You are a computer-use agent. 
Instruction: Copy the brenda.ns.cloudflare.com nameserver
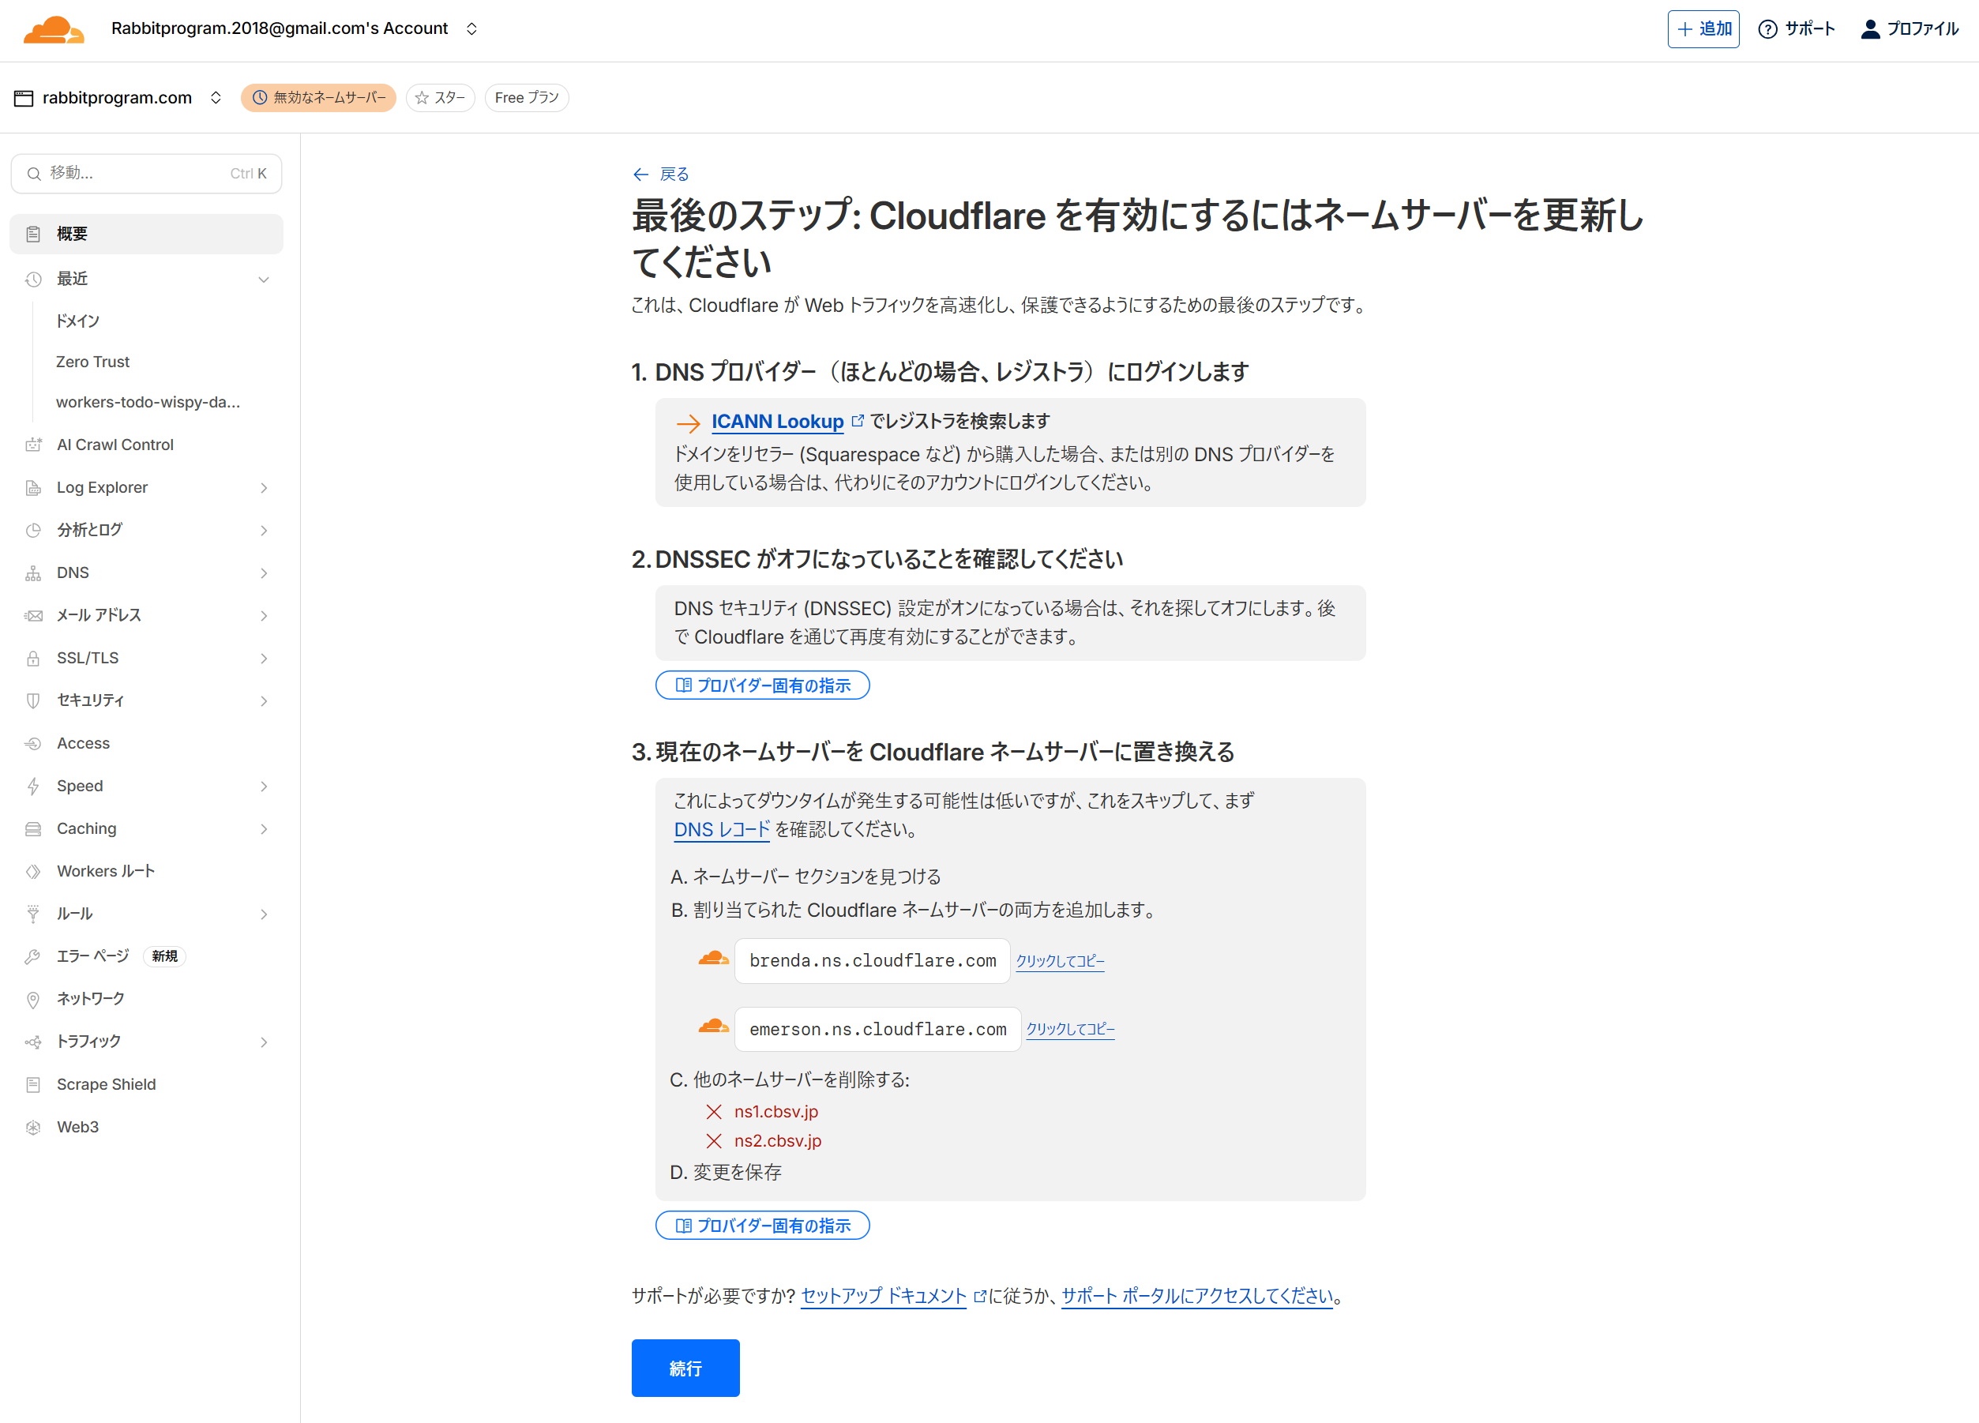coord(1059,960)
